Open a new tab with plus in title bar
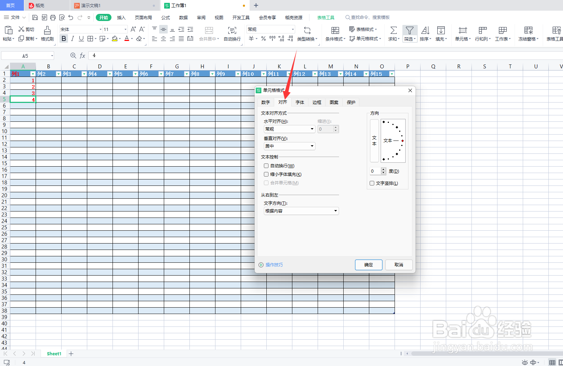 click(x=256, y=5)
